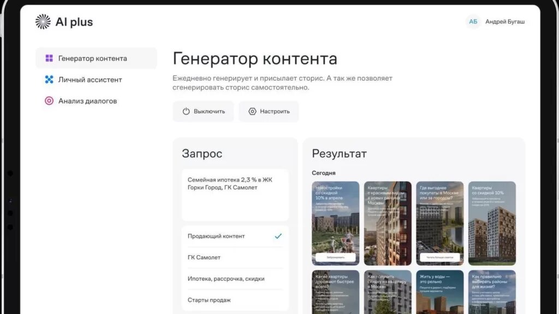Click the power icon in Выключить
Screen dimensions: 559x314
(x=186, y=111)
